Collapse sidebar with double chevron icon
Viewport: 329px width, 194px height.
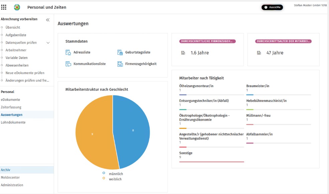[x=48, y=20]
